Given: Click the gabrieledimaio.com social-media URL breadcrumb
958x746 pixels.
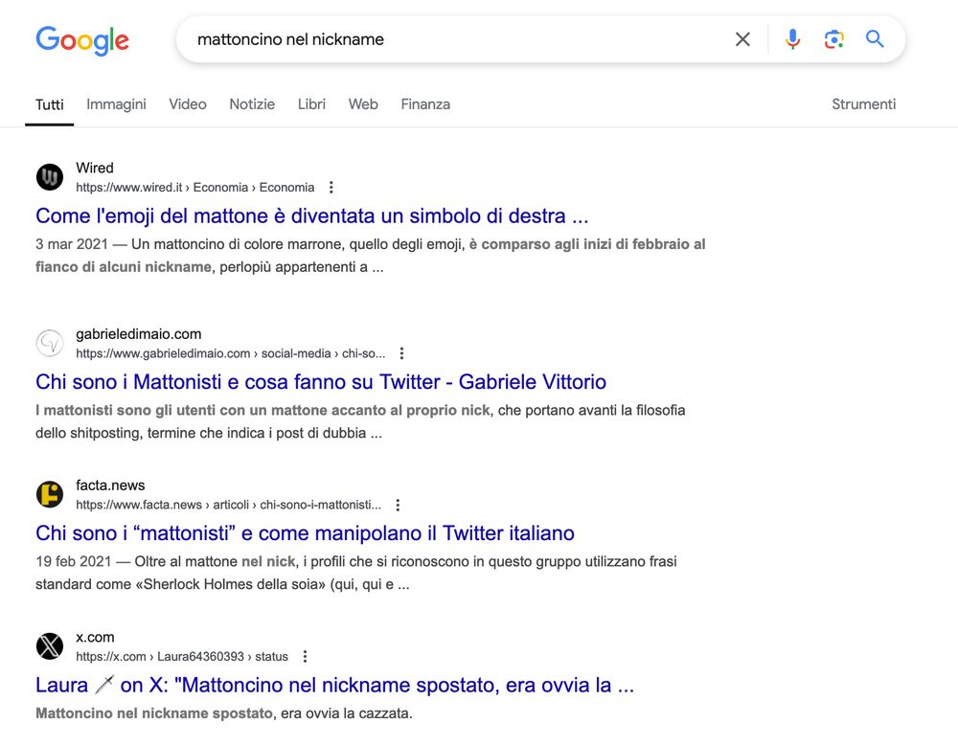Looking at the screenshot, I should click(230, 353).
